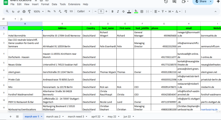Click the Print icon
221x120 pixels.
(x=24, y=11)
